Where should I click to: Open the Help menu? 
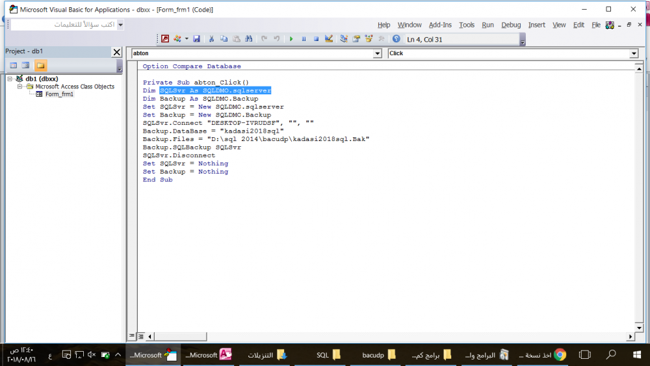(x=384, y=25)
